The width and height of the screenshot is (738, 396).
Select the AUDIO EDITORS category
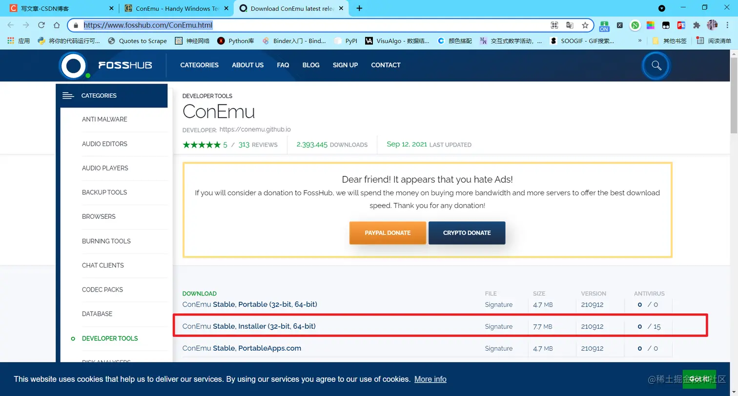pos(104,144)
